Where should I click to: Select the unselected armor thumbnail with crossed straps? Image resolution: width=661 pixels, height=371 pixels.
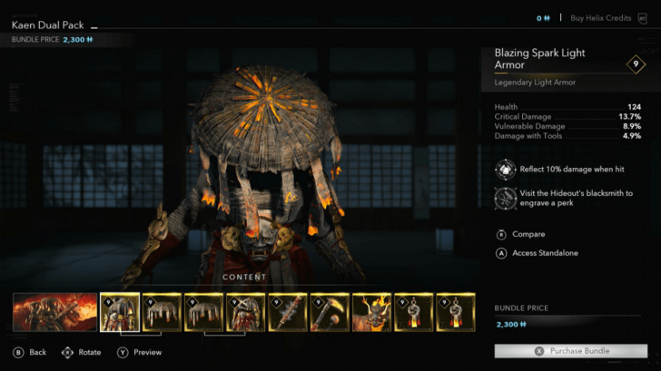[245, 312]
